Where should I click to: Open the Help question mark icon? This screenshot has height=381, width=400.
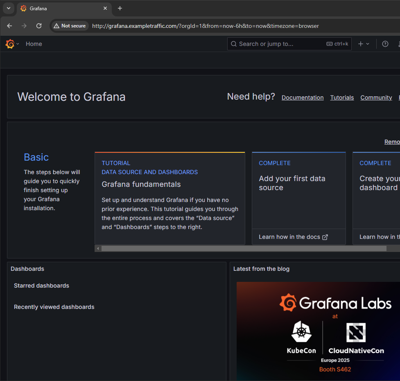385,44
